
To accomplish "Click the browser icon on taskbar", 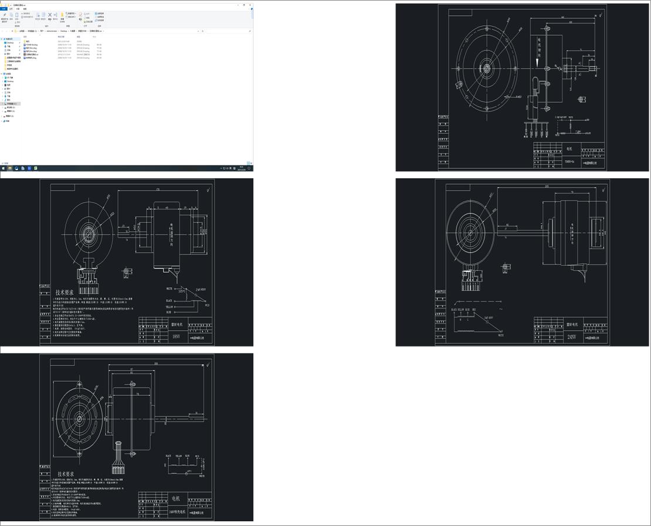I will pos(16,168).
